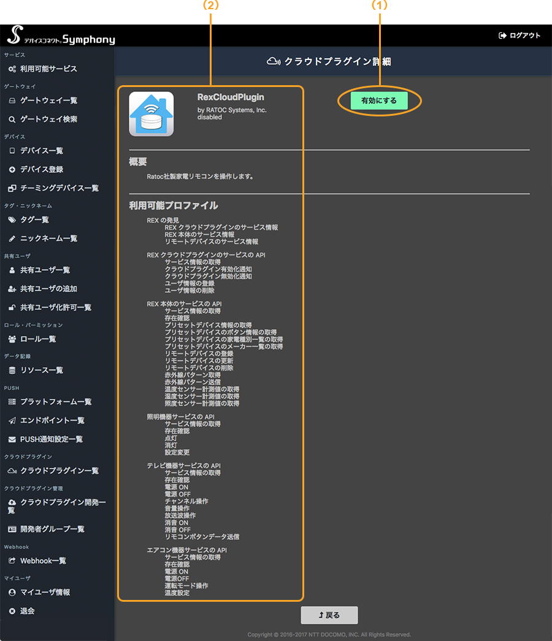Click the logout arrow icon in header

point(502,36)
